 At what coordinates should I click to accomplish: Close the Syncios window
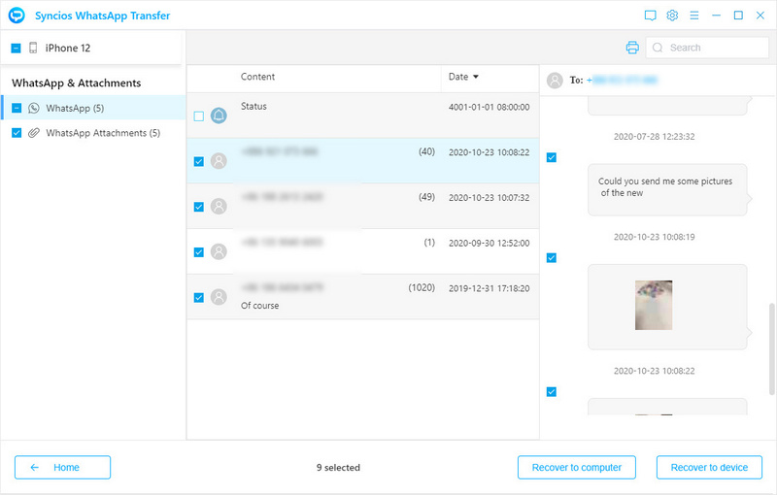(760, 16)
